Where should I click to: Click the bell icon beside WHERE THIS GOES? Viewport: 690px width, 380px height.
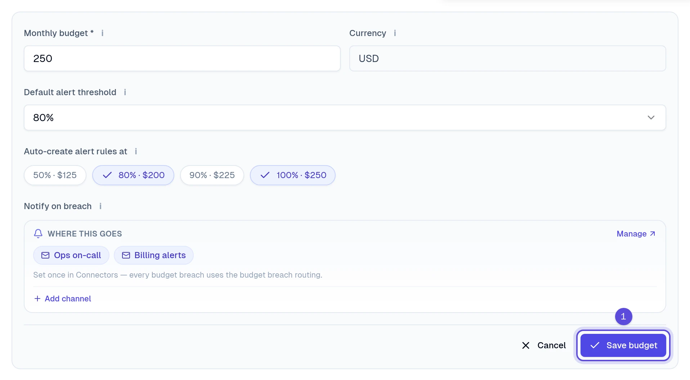(x=38, y=234)
